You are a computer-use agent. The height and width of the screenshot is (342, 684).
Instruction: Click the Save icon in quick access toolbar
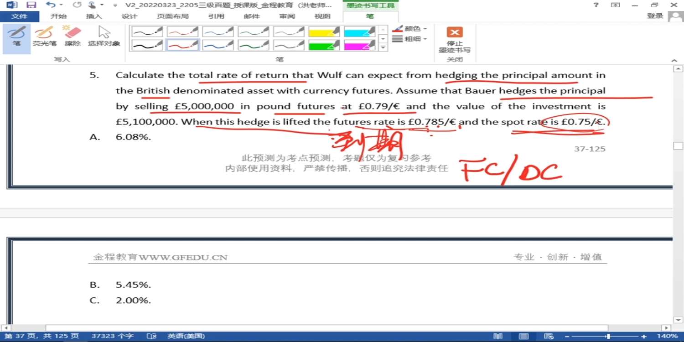tap(31, 5)
